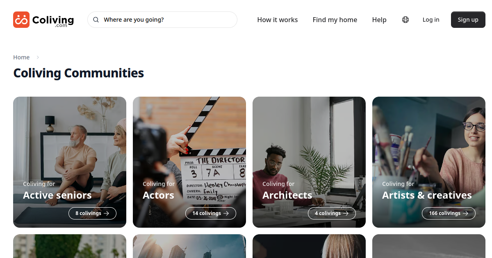The image size is (492, 258).
Task: Click the arrow on 4 colivings
Action: [346, 213]
